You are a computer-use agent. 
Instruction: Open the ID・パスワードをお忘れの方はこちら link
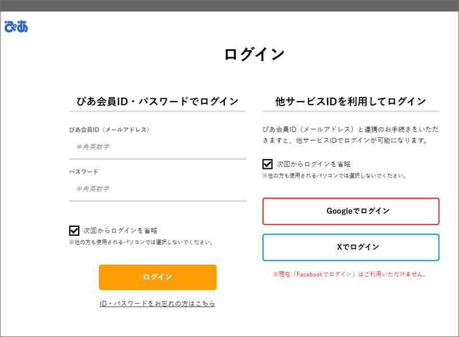click(x=157, y=303)
